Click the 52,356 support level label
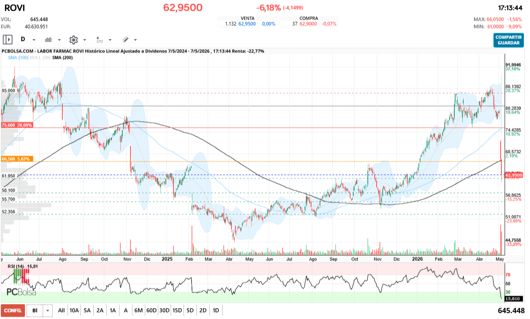This screenshot has height=319, width=530. [8, 212]
